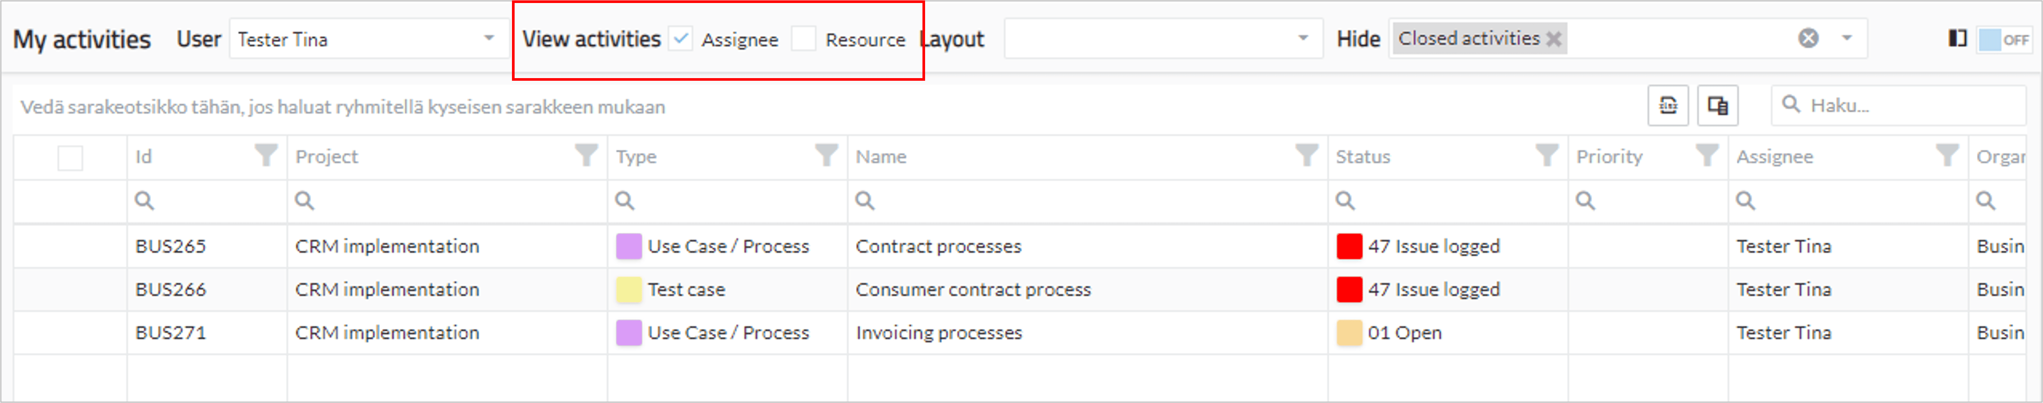The width and height of the screenshot is (2043, 403).
Task: Expand the Hide options dropdown arrow
Action: pos(1847,38)
